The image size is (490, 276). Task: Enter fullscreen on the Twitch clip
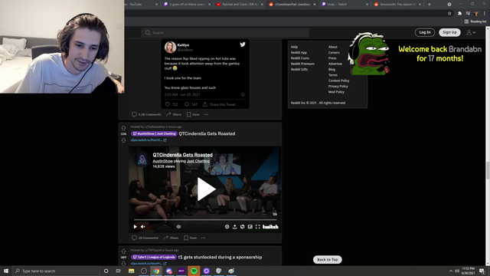coord(258,227)
